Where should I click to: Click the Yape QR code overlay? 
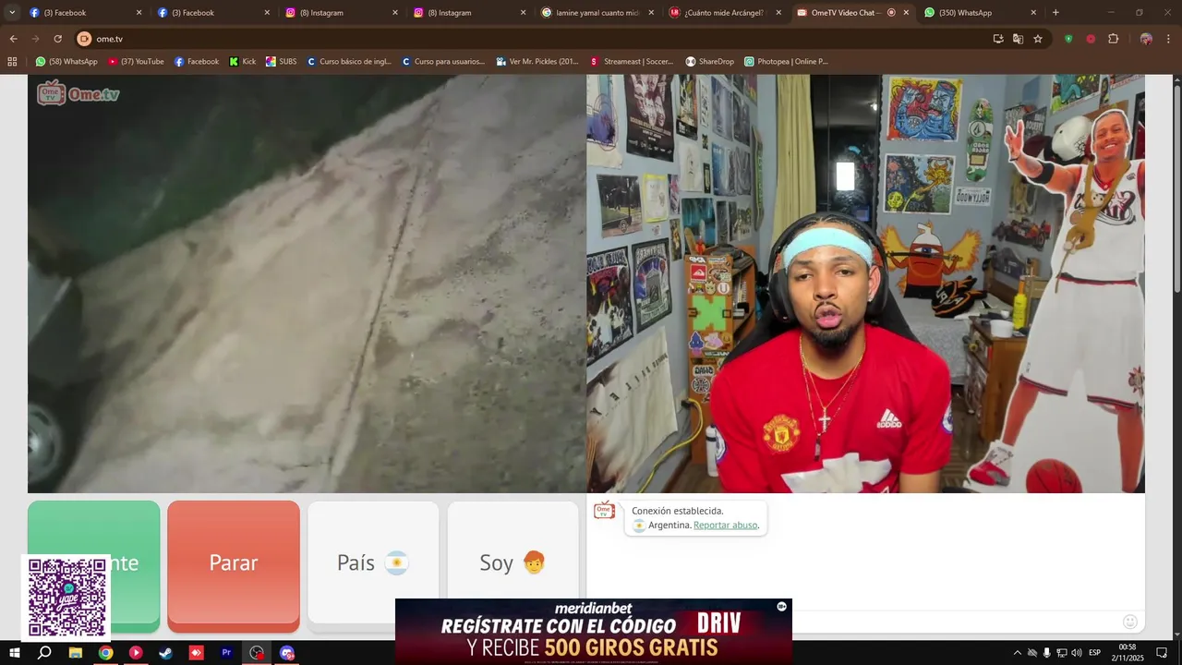coord(66,598)
